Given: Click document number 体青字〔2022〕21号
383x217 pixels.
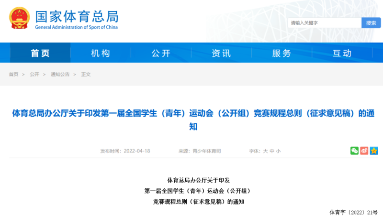Looking at the screenshot, I should (354, 212).
